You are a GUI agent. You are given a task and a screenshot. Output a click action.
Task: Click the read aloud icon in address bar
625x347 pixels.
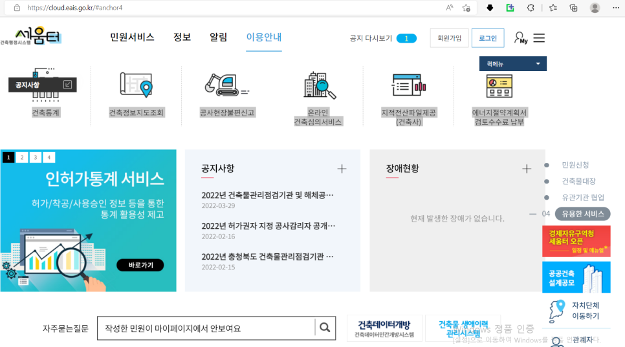click(449, 8)
